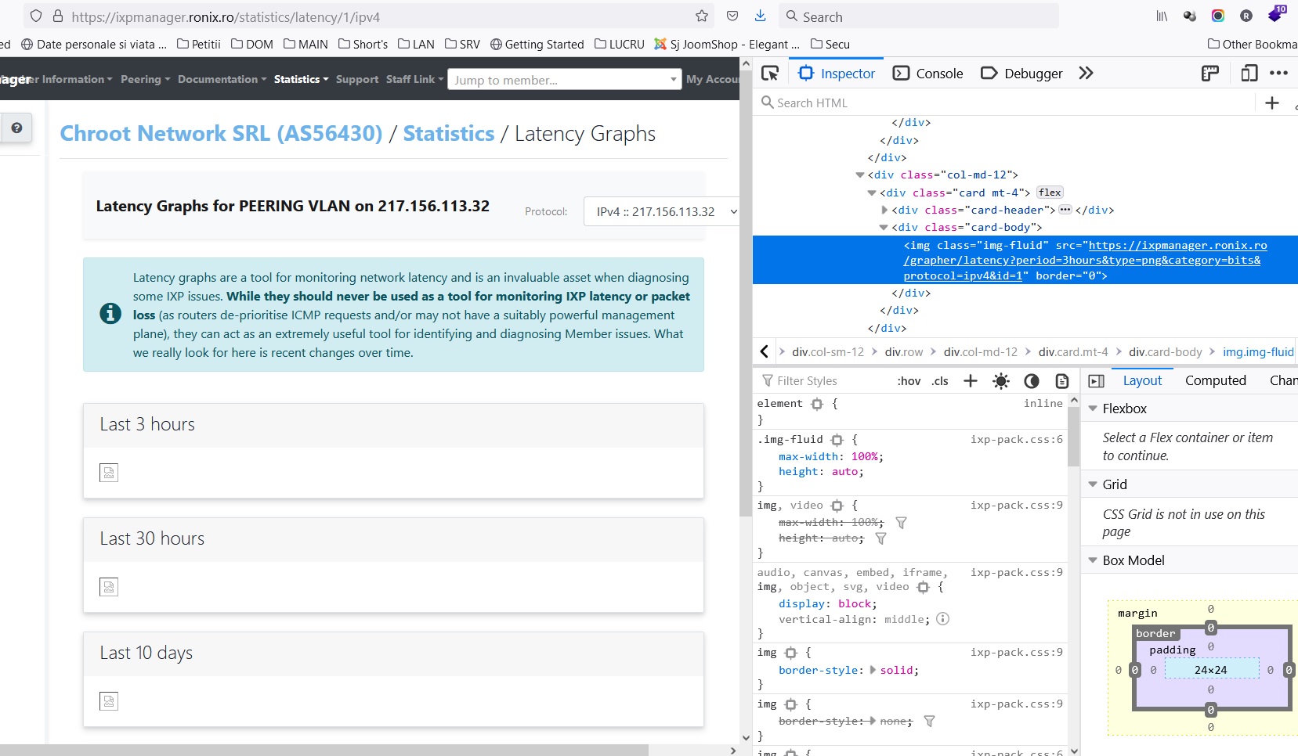The height and width of the screenshot is (756, 1298).
Task: Show more DevTools tabs chevron
Action: point(1086,74)
